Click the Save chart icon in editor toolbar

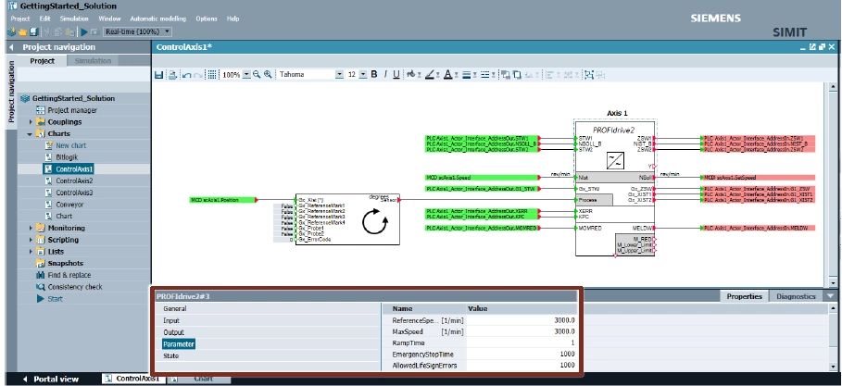[158, 74]
